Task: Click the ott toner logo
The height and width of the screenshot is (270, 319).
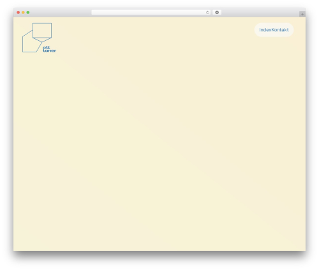Action: (39, 38)
